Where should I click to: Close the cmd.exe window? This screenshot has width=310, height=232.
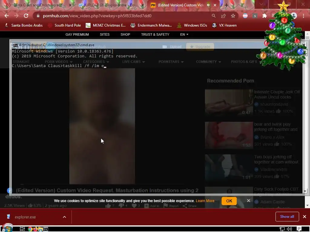point(304,45)
